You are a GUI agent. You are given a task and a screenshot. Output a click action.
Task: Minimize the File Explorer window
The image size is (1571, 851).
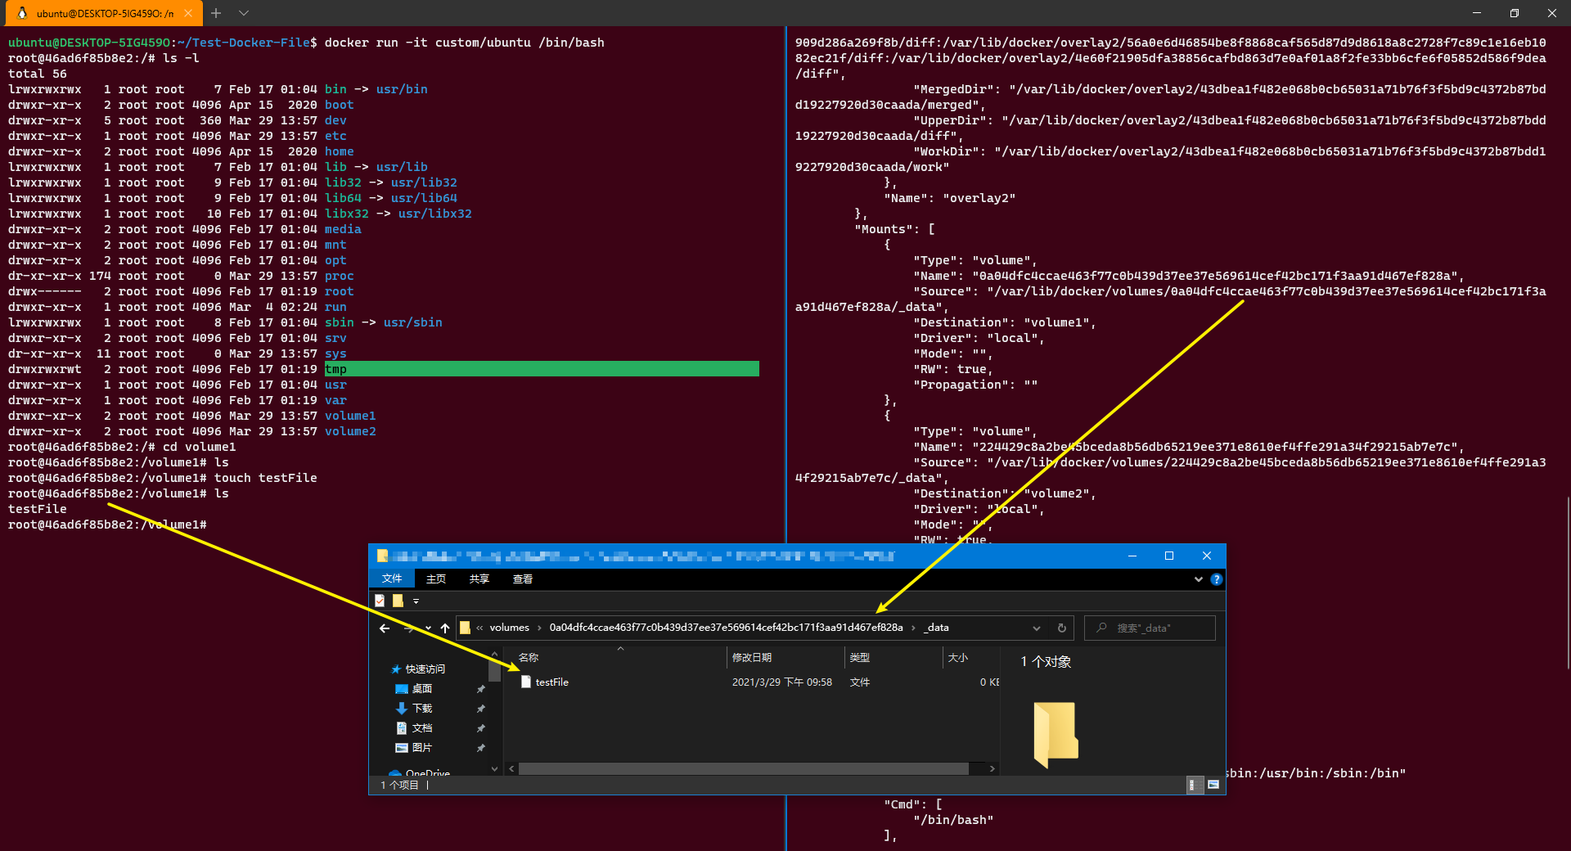1132,556
